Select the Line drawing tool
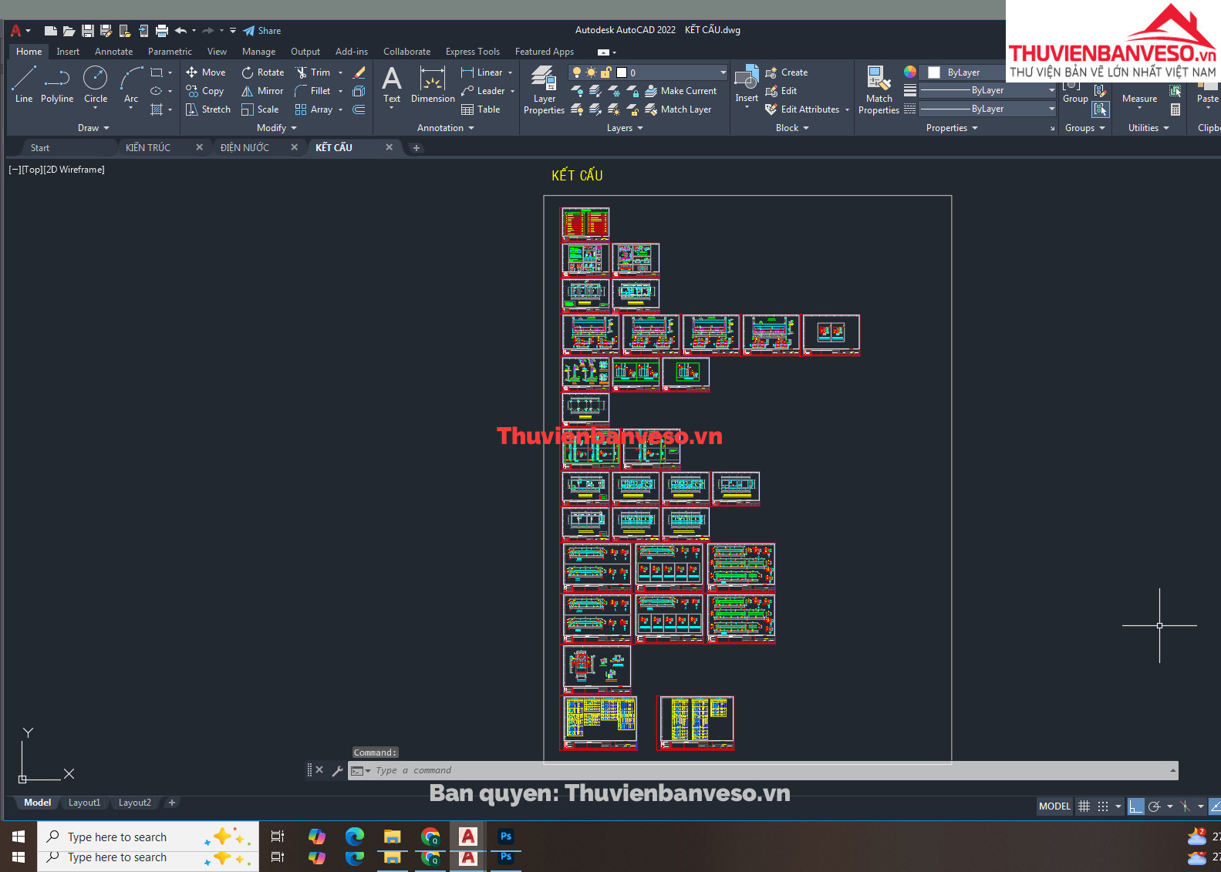 tap(24, 84)
